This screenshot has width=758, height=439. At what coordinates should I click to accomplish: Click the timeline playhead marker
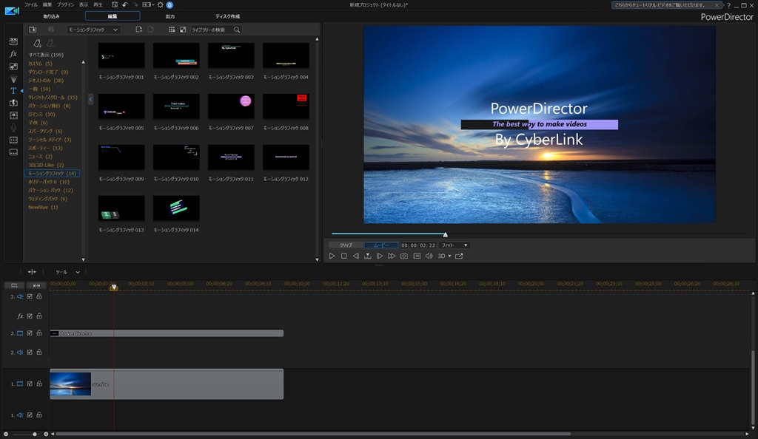(113, 287)
